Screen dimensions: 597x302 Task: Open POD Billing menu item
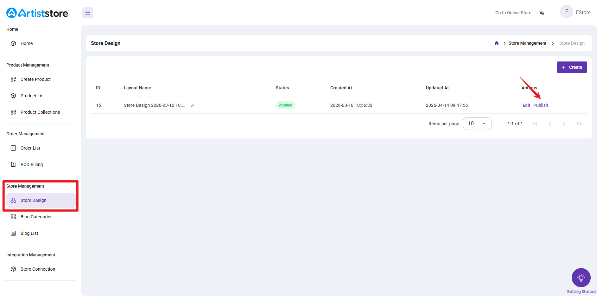[x=41, y=164]
